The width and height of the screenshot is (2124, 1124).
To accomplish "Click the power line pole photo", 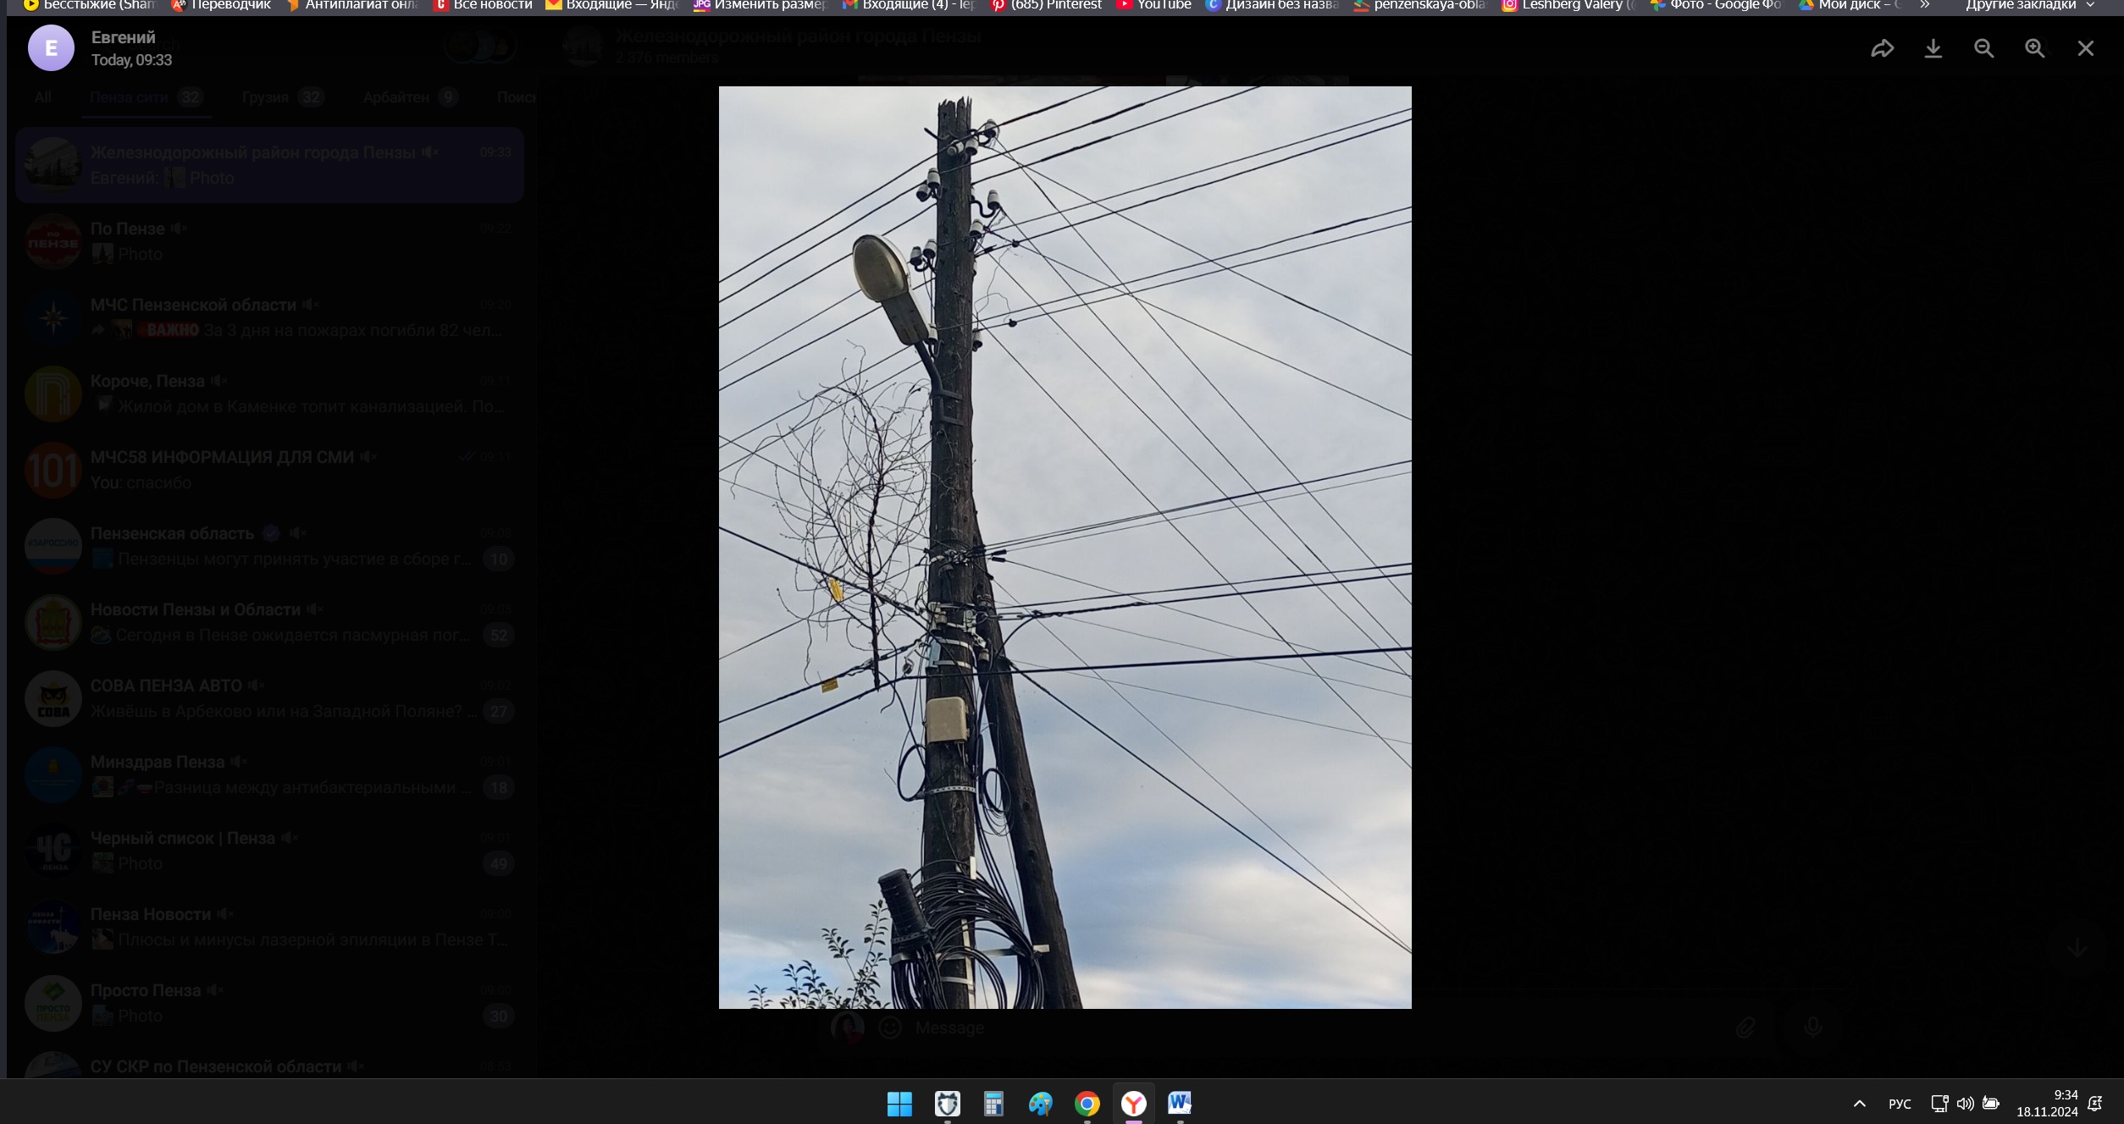I will (1065, 547).
